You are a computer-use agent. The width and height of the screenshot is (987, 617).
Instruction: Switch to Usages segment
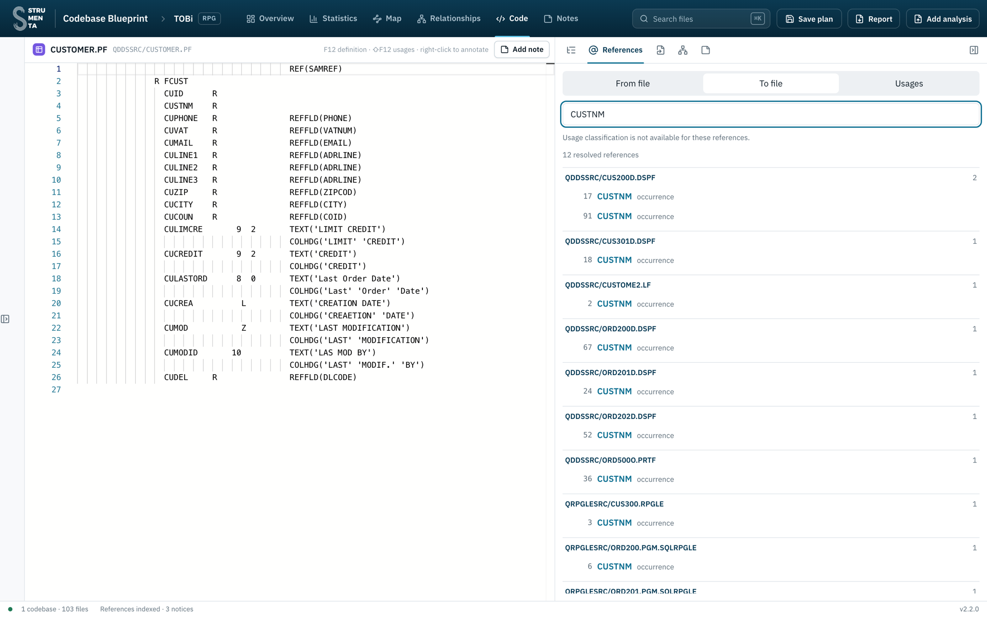coord(909,83)
